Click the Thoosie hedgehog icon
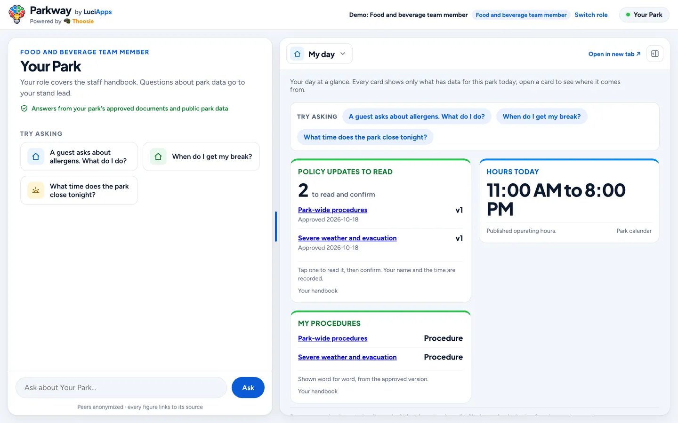The height and width of the screenshot is (423, 678). [x=67, y=21]
